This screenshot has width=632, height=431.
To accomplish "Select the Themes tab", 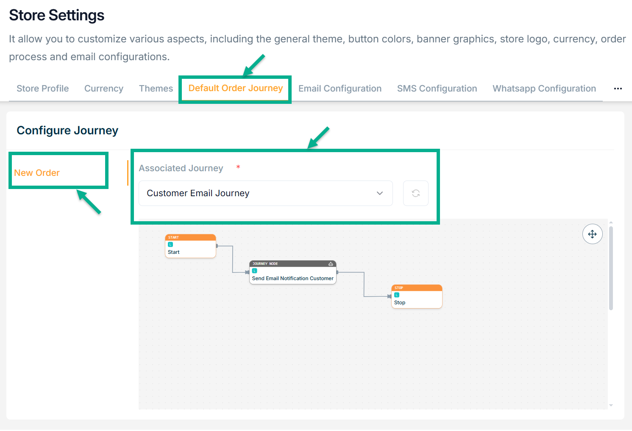I will [x=156, y=89].
